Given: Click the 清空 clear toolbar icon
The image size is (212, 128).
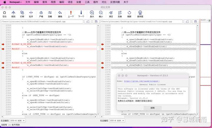Looking at the screenshot, I should pos(111,14).
